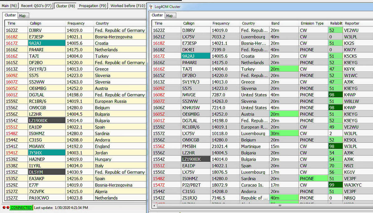Click the Last update timestamp in status bar
373x213 pixels.
coord(61,207)
